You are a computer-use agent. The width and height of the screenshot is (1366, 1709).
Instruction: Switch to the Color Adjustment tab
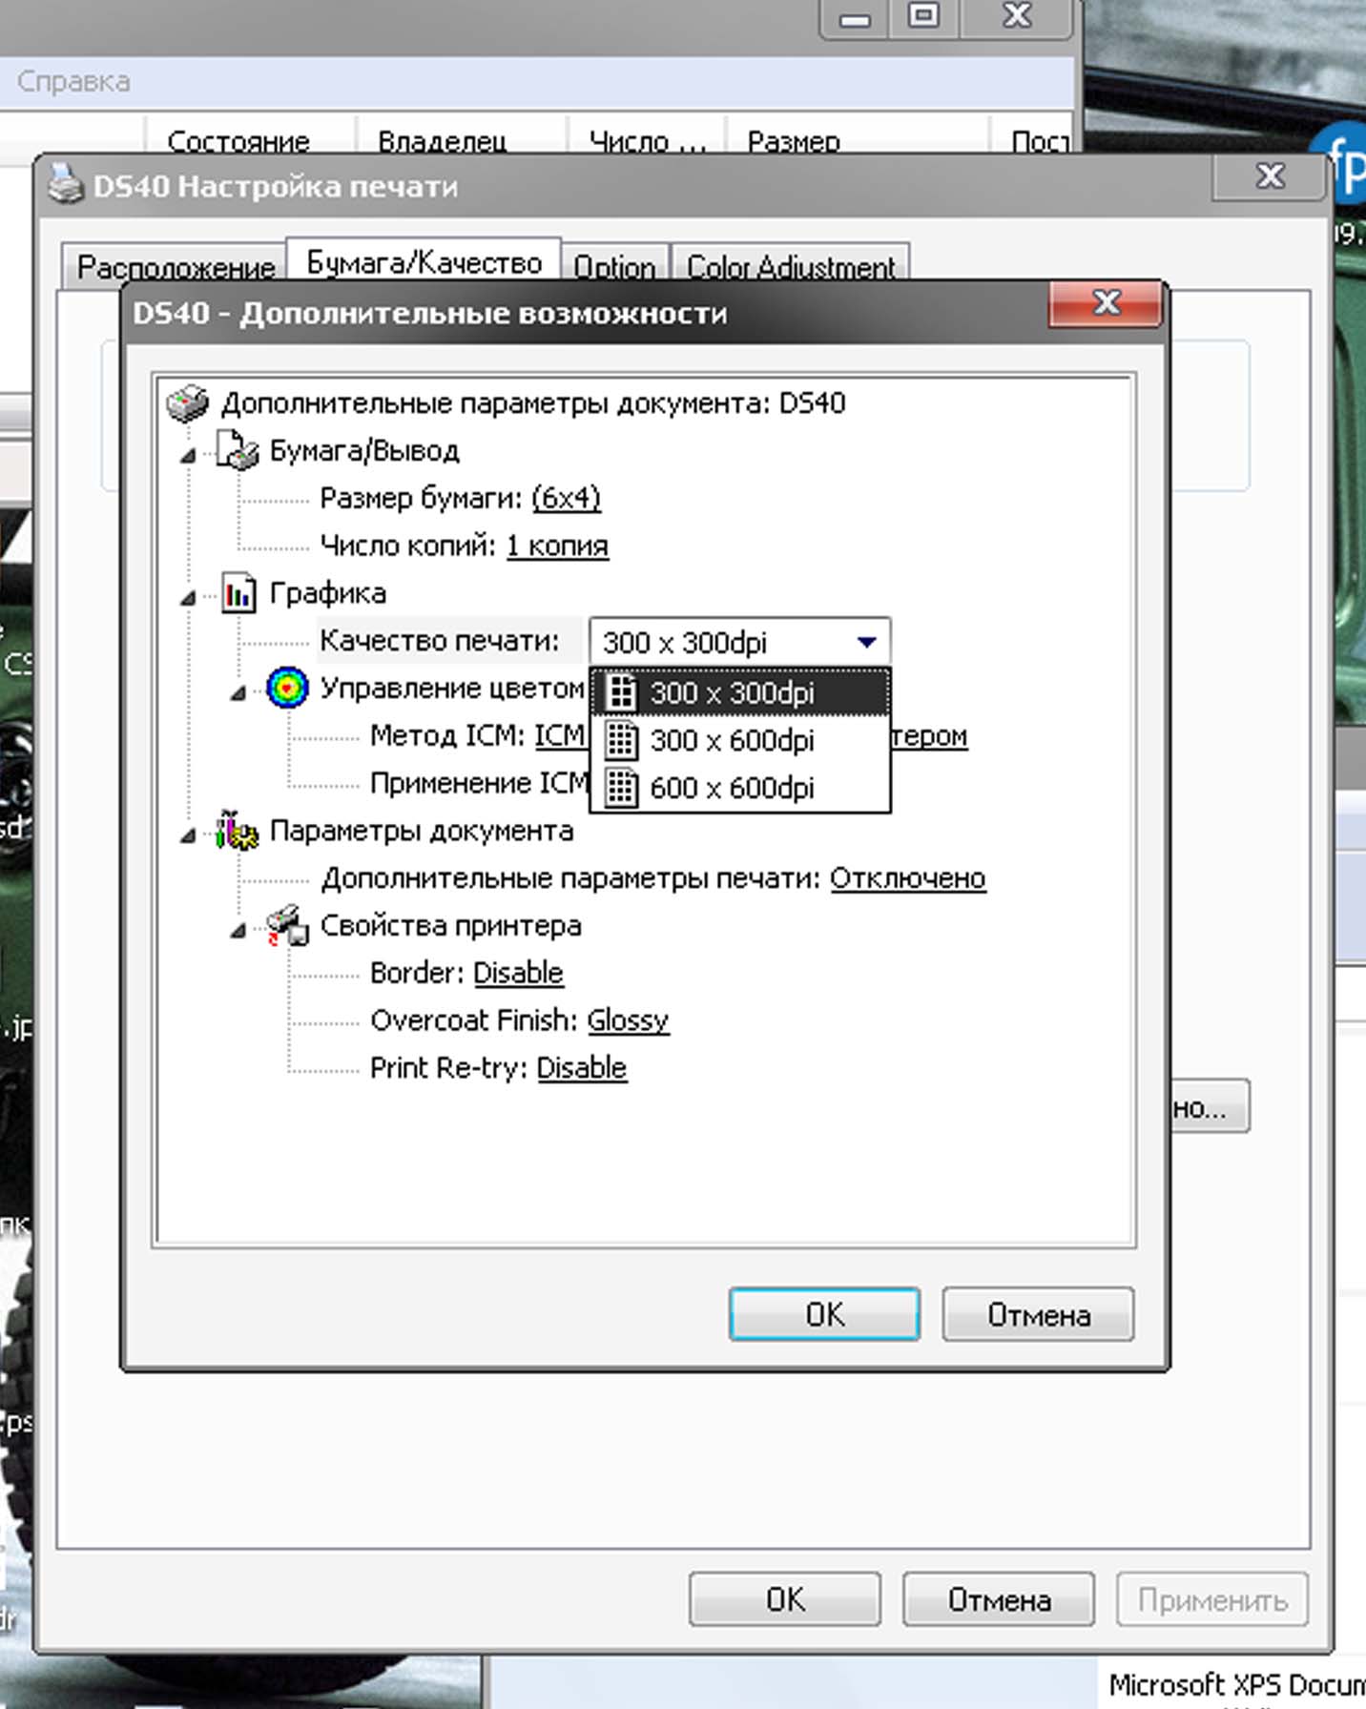790,266
